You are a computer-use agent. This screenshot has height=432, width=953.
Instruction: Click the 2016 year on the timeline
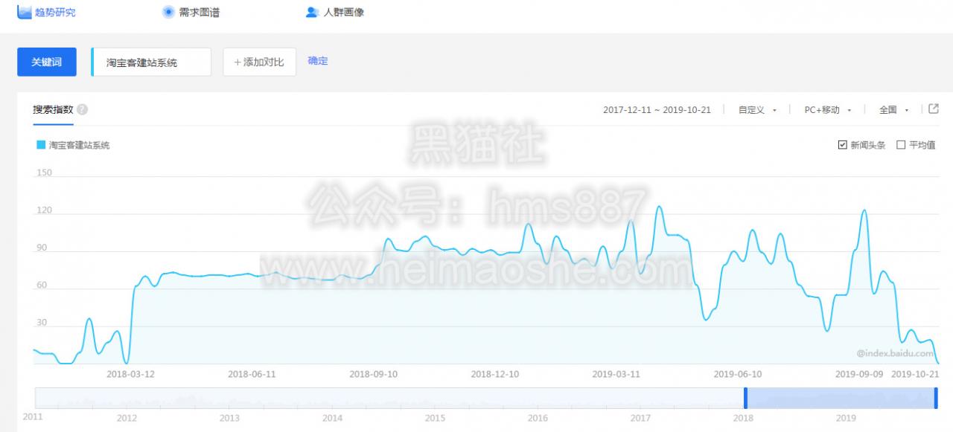coord(538,418)
